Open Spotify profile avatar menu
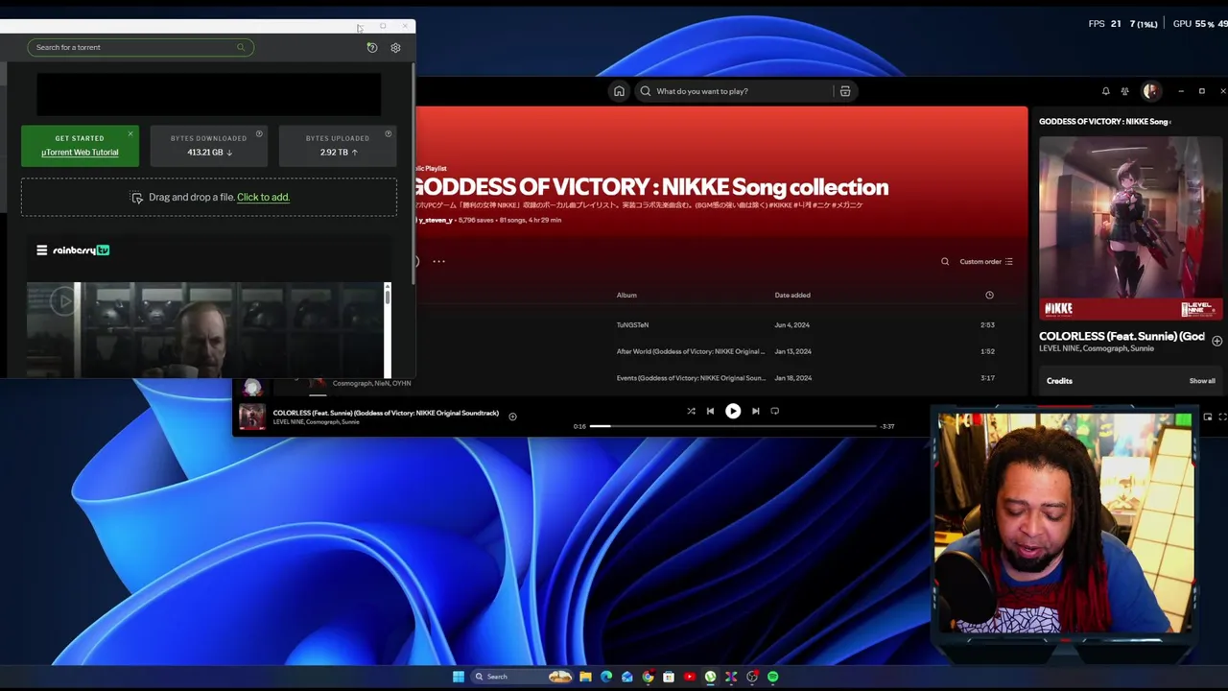1228x691 pixels. [x=1150, y=91]
